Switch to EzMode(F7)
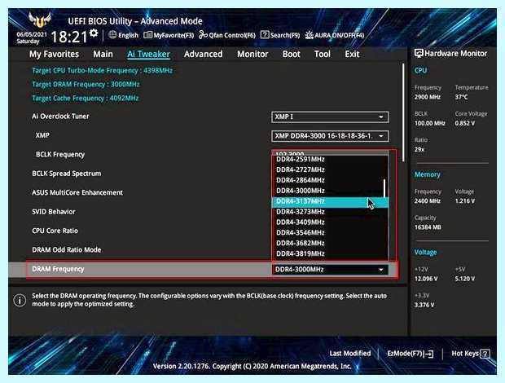505x383 pixels. pos(411,354)
